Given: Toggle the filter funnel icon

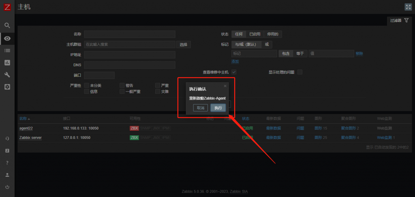Looking at the screenshot, I should (406, 20).
